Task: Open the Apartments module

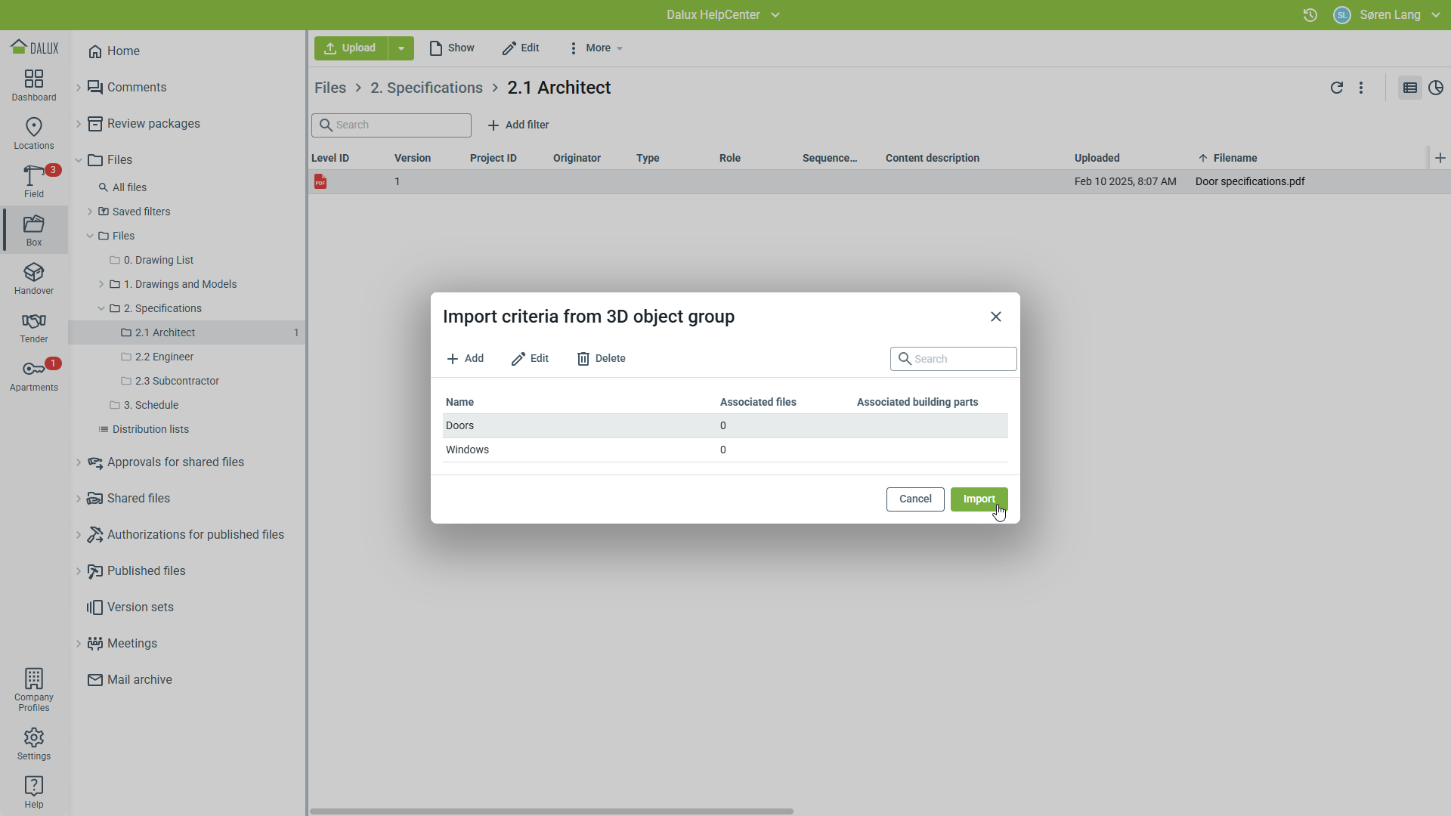Action: click(x=34, y=375)
